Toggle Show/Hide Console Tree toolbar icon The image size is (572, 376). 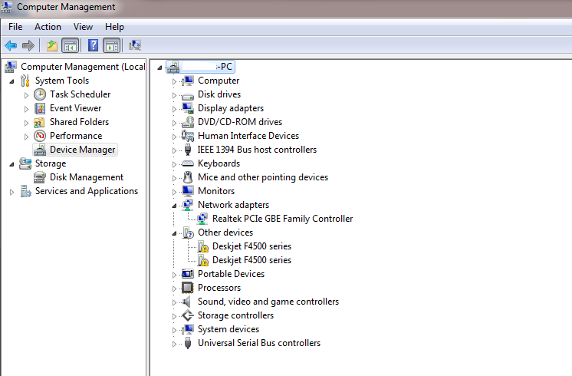70,45
